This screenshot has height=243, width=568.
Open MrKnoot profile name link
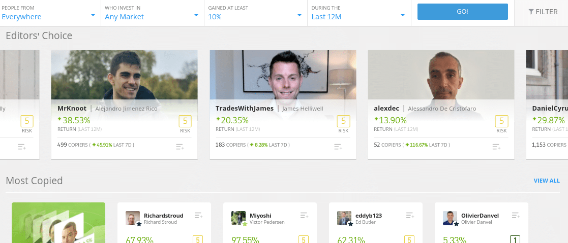[x=72, y=109]
